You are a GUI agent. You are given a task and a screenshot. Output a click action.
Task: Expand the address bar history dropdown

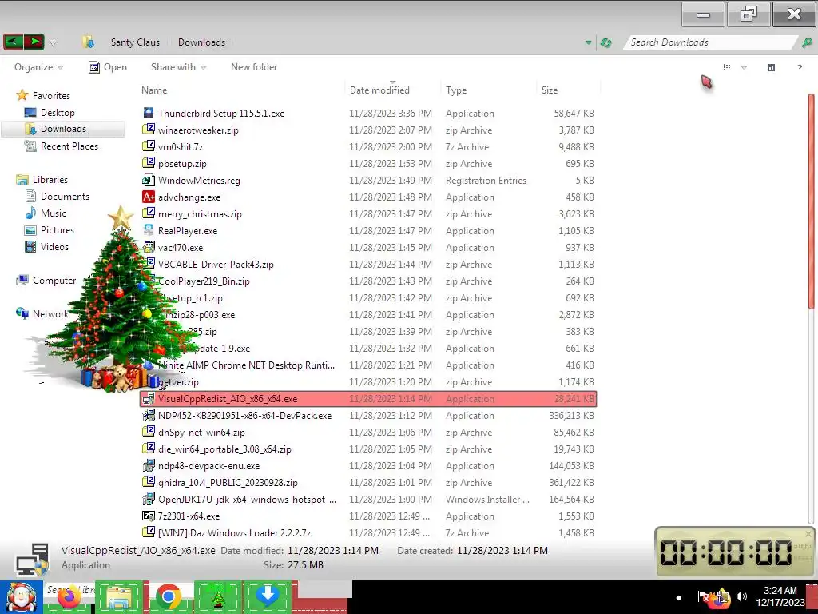tap(589, 43)
